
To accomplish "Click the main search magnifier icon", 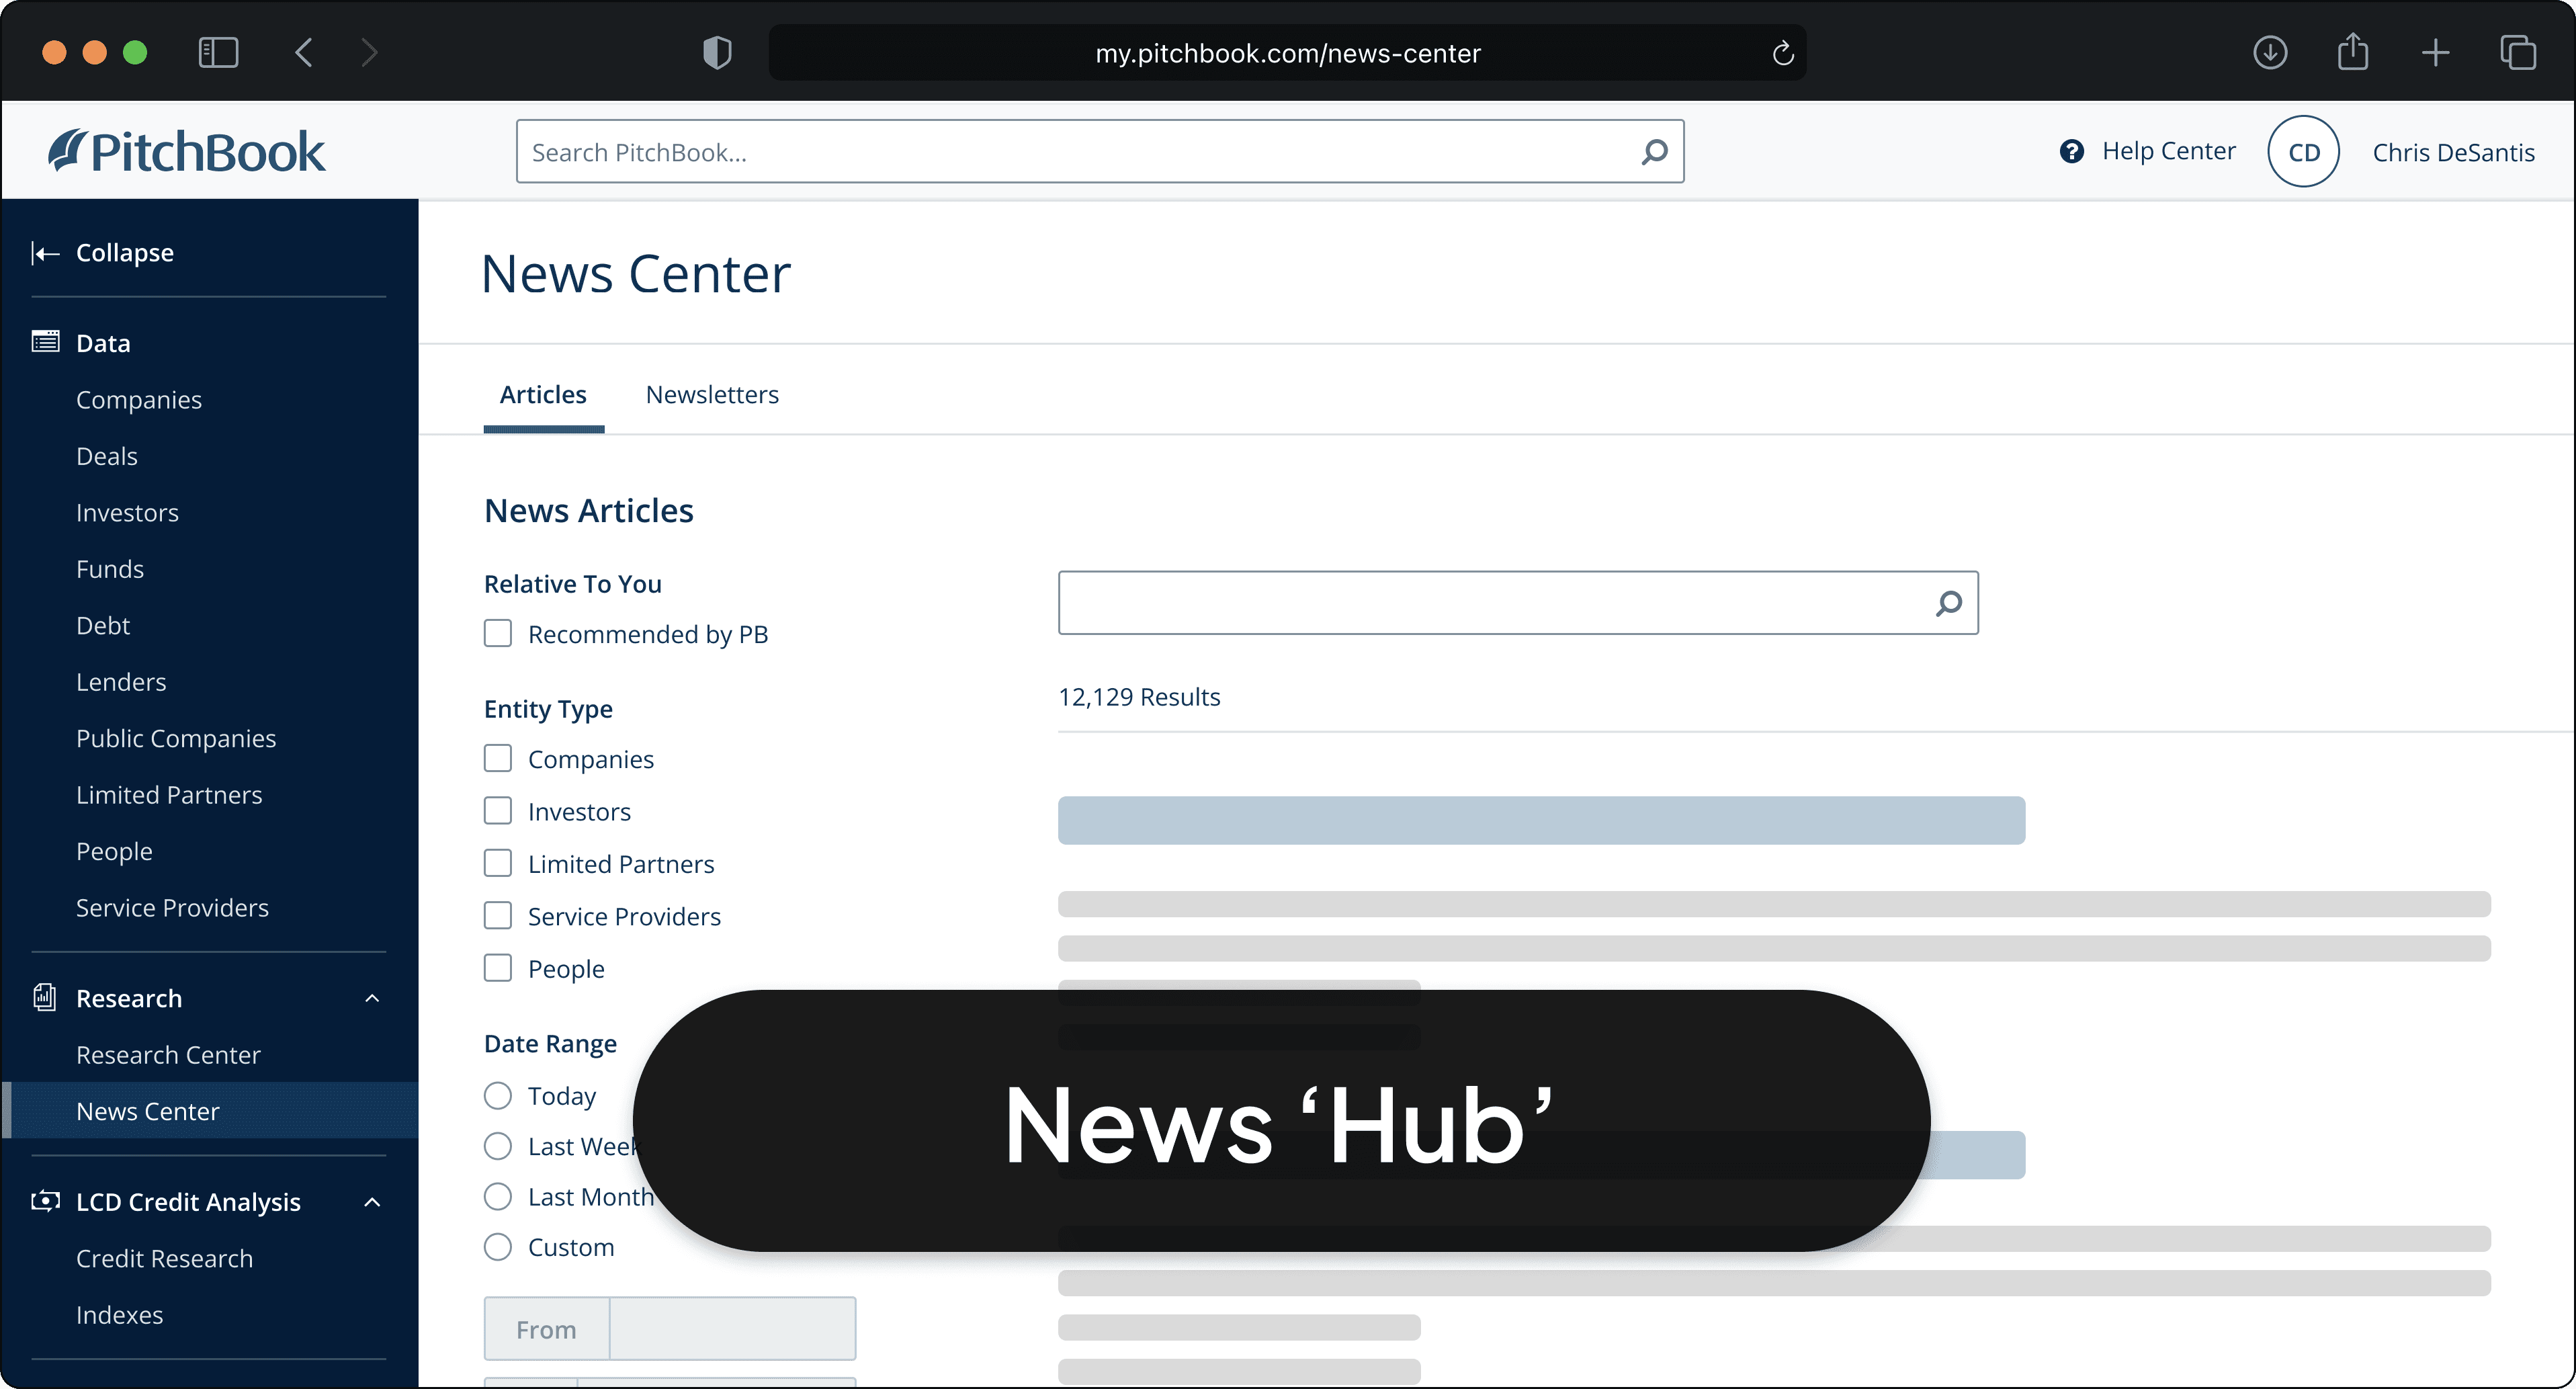I will click(x=1654, y=152).
